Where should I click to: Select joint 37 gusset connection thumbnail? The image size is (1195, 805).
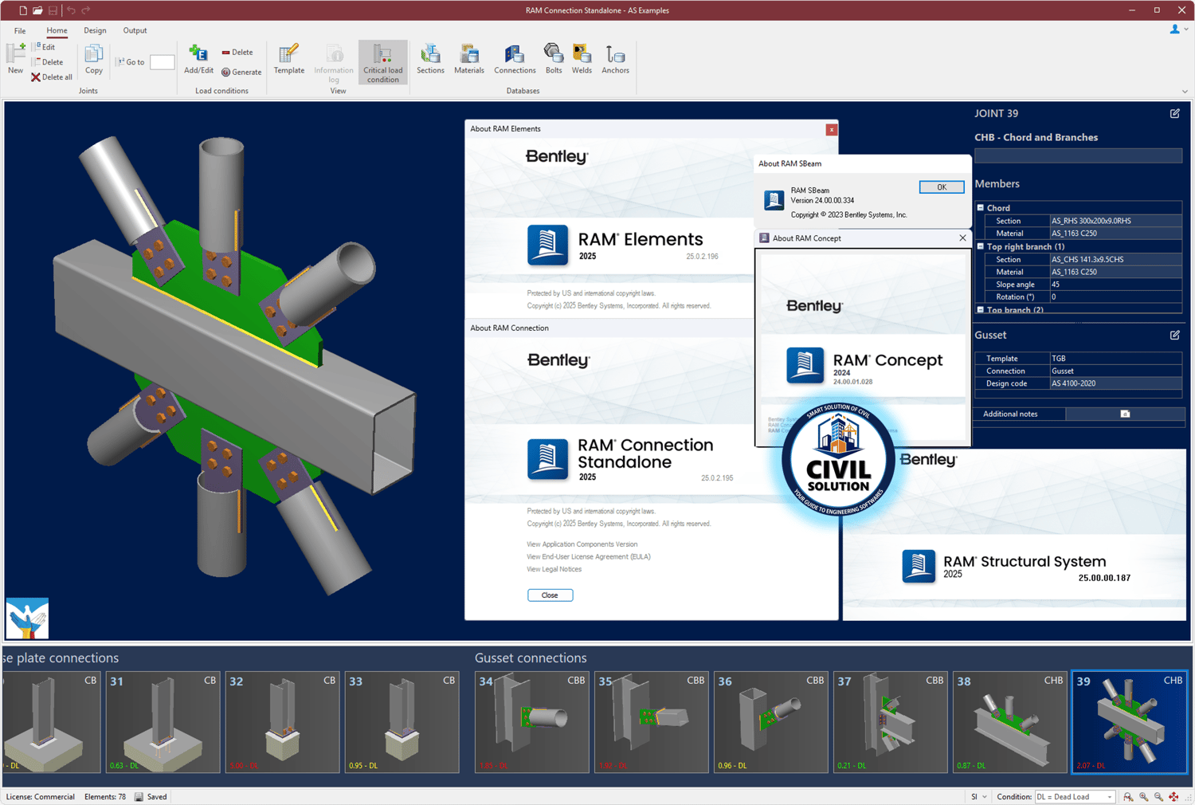point(891,722)
